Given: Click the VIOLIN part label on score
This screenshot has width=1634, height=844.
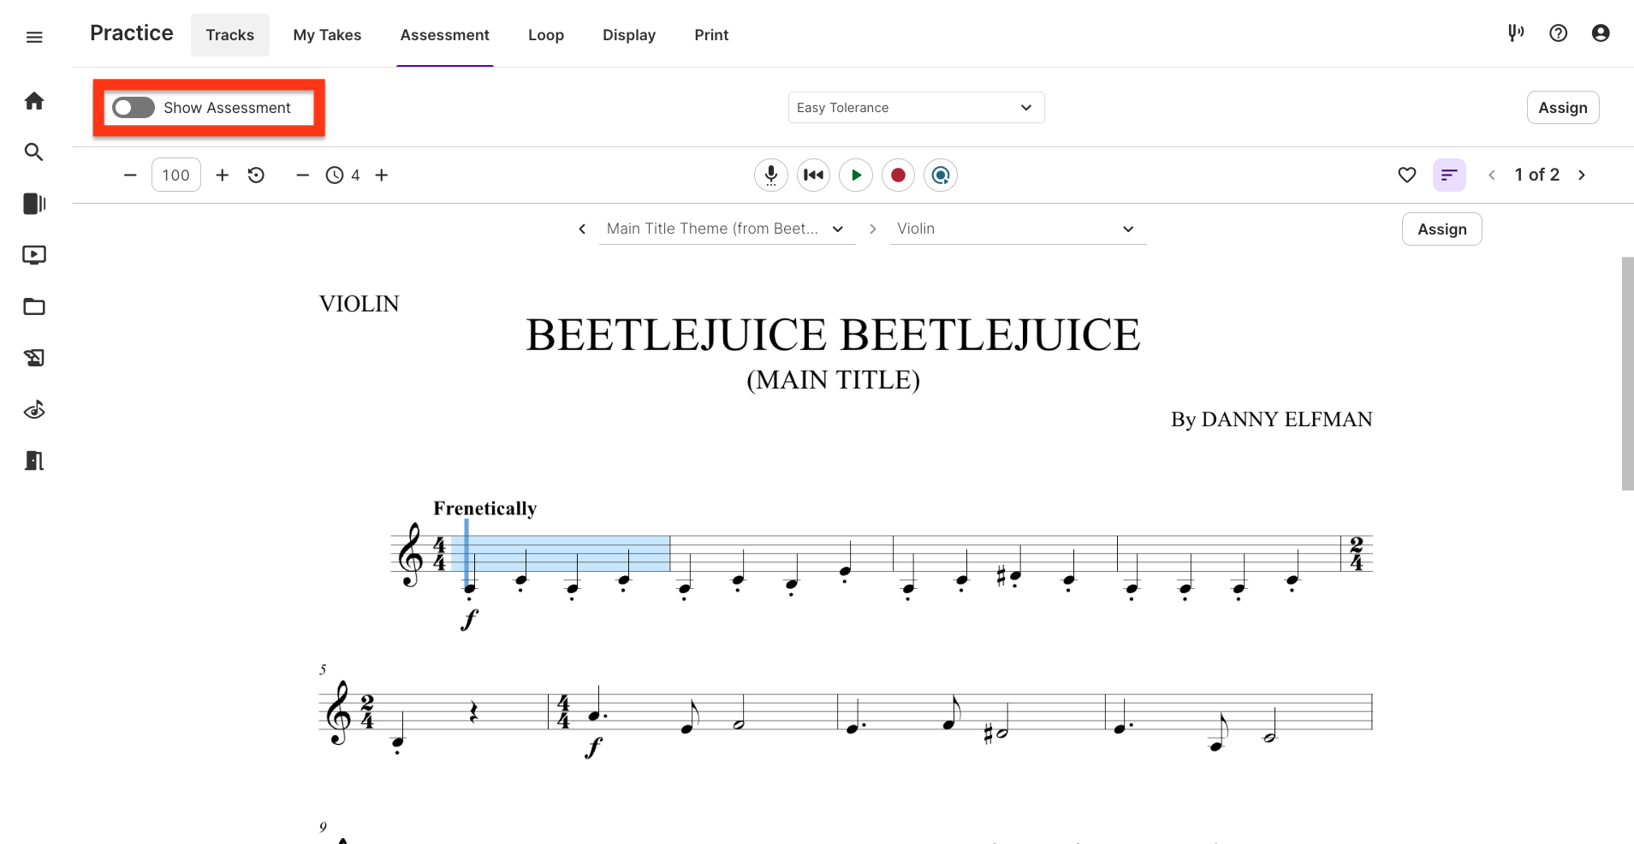Looking at the screenshot, I should point(359,304).
